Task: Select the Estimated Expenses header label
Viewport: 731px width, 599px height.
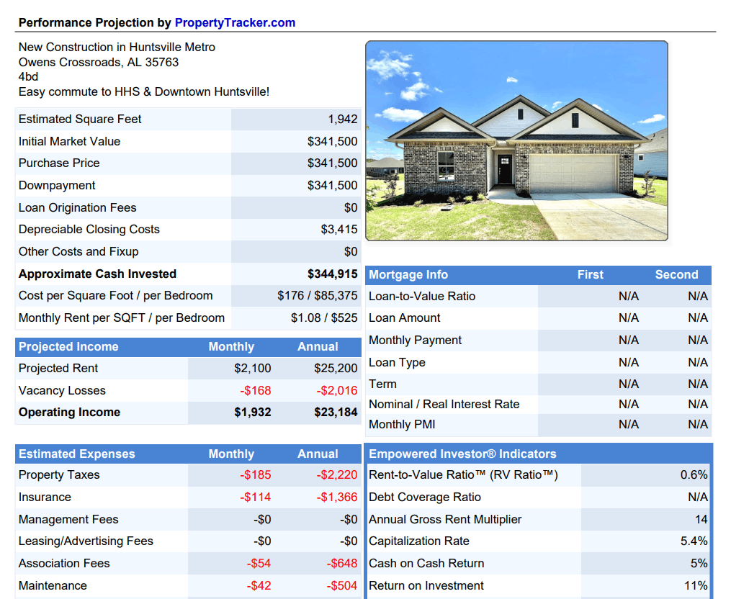Action: point(77,454)
